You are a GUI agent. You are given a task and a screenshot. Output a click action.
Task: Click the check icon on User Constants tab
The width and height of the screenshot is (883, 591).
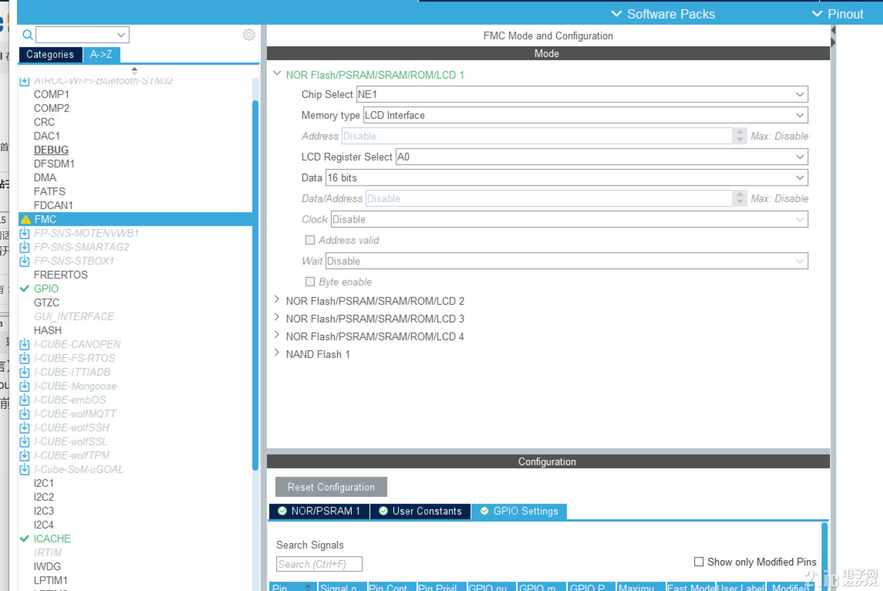click(x=383, y=511)
